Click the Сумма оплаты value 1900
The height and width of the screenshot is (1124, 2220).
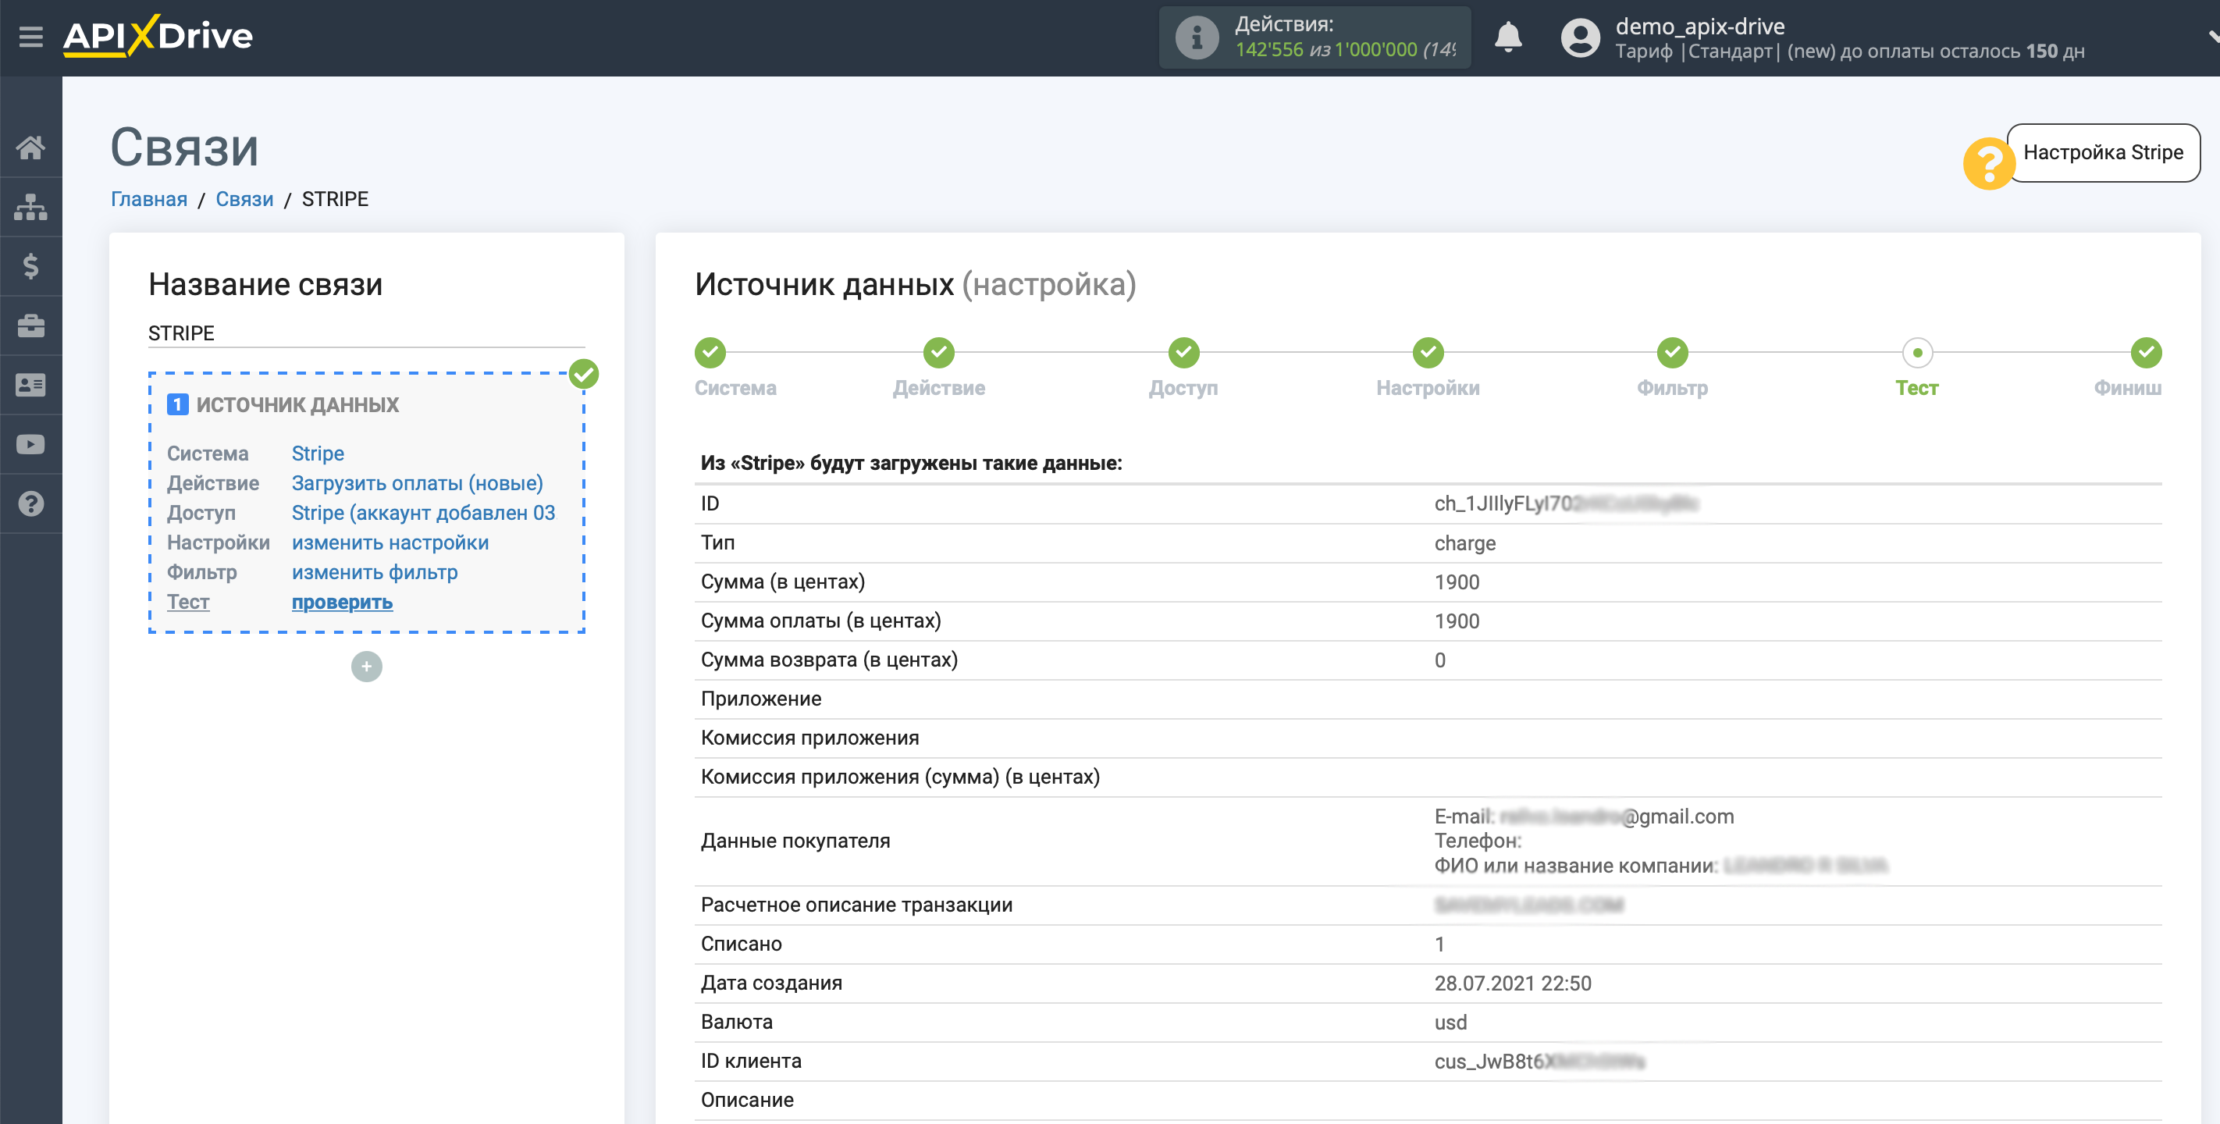click(1457, 621)
